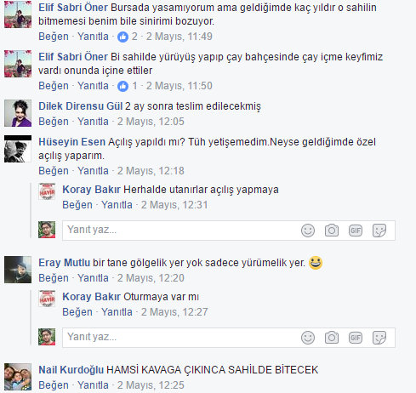
Task: Attach photo via camera icon in second reply box
Action: (x=332, y=338)
